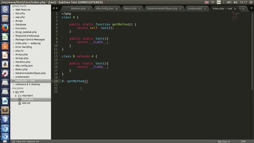Close the Basics.php tab
This screenshot has height=143, width=254.
[x=139, y=9]
